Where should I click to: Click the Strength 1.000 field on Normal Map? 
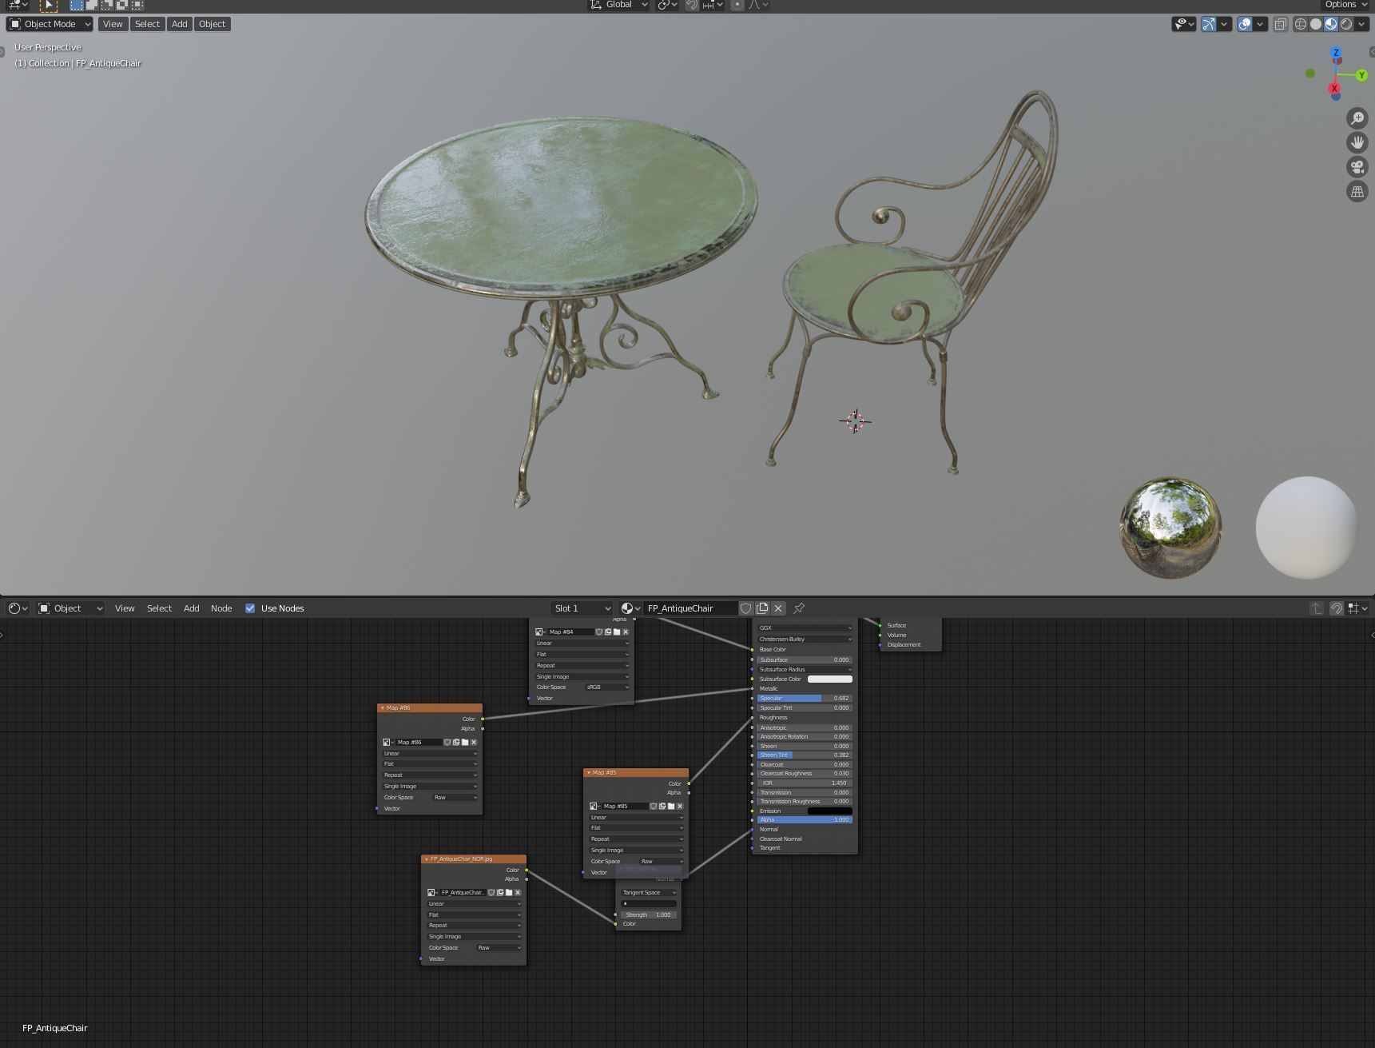pos(649,915)
